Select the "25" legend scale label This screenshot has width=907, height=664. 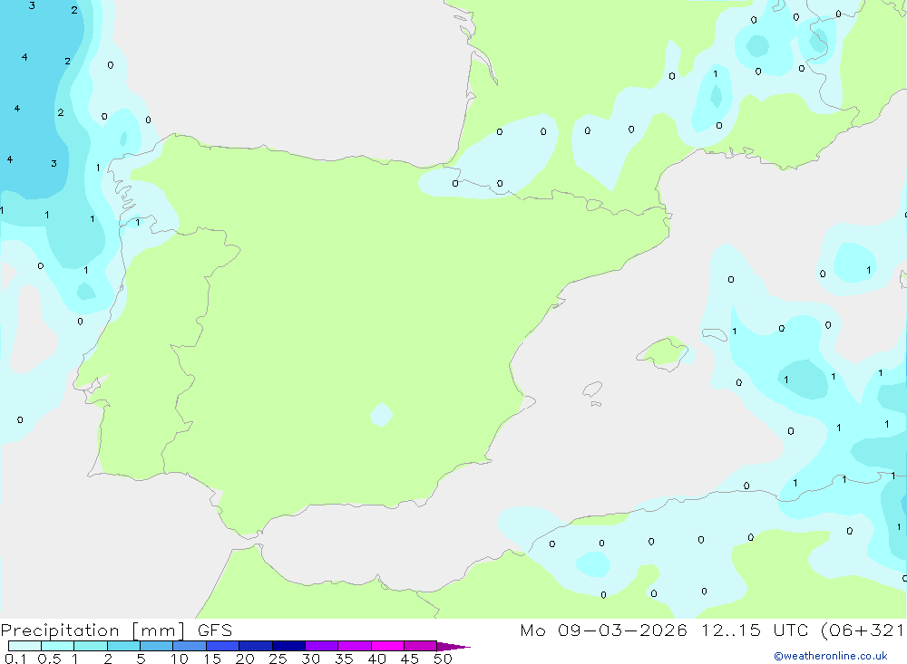278,659
